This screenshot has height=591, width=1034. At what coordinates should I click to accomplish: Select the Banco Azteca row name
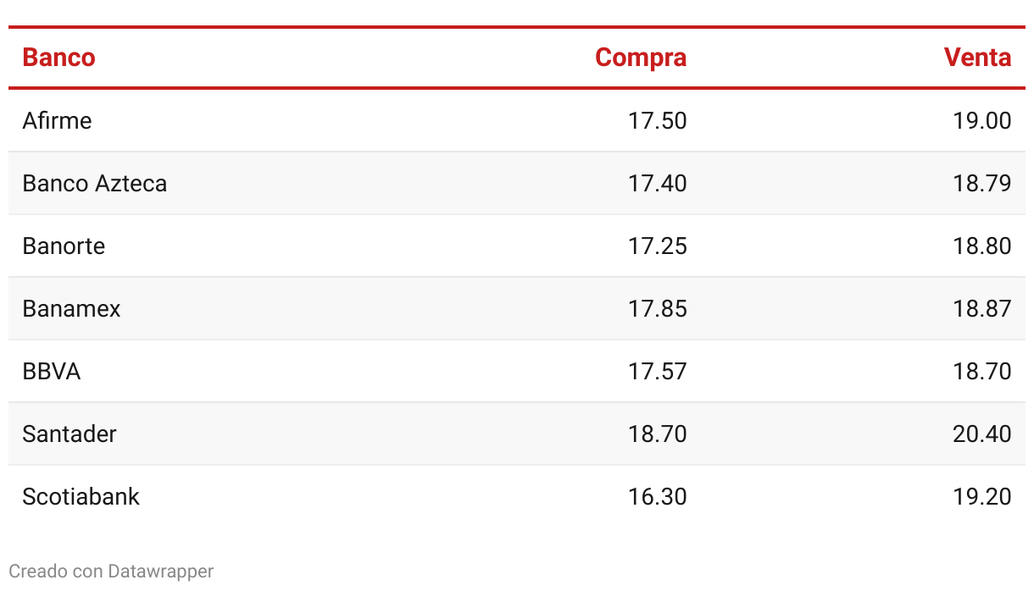point(95,183)
